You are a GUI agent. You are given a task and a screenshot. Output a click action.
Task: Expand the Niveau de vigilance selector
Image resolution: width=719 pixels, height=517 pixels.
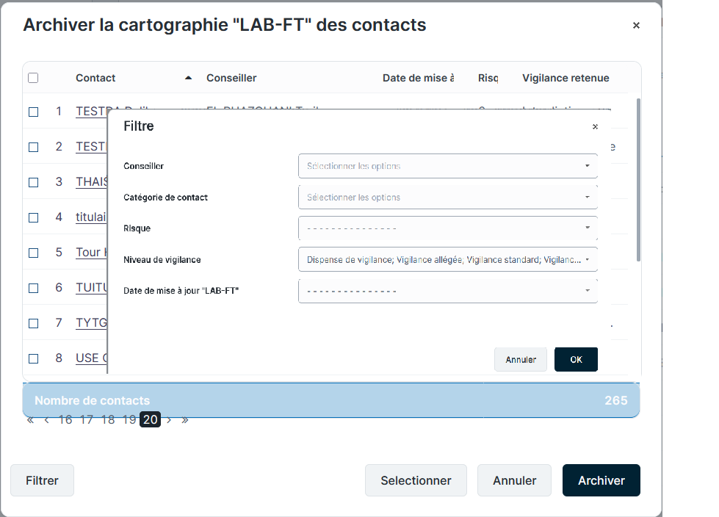pos(587,260)
